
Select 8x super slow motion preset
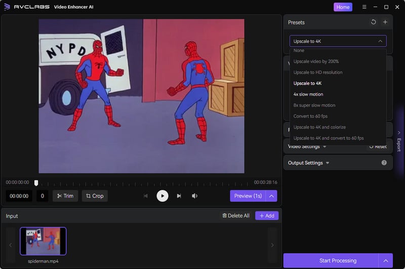point(338,105)
